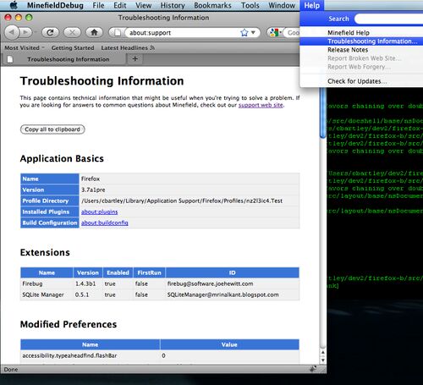Open the back/forward history dropdown arrow
Screen dimensions: 423x385
[36, 32]
